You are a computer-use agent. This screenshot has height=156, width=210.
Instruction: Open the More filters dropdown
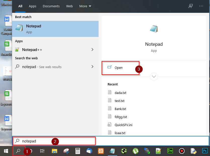[85, 6]
